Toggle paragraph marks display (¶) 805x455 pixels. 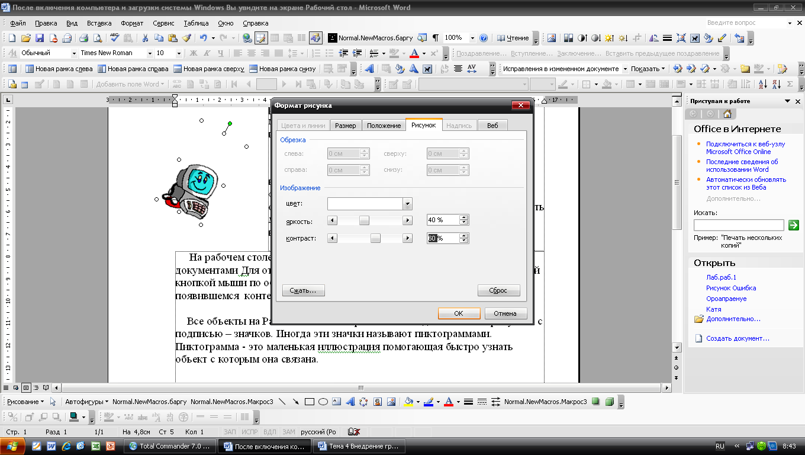click(436, 38)
